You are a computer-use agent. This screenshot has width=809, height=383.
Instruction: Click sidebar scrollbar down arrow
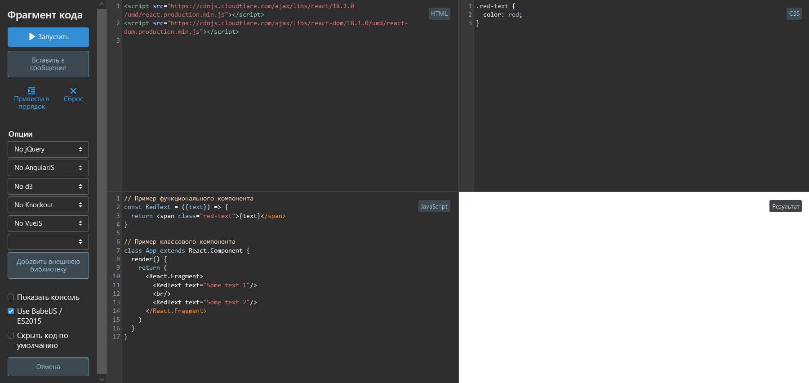[102, 379]
